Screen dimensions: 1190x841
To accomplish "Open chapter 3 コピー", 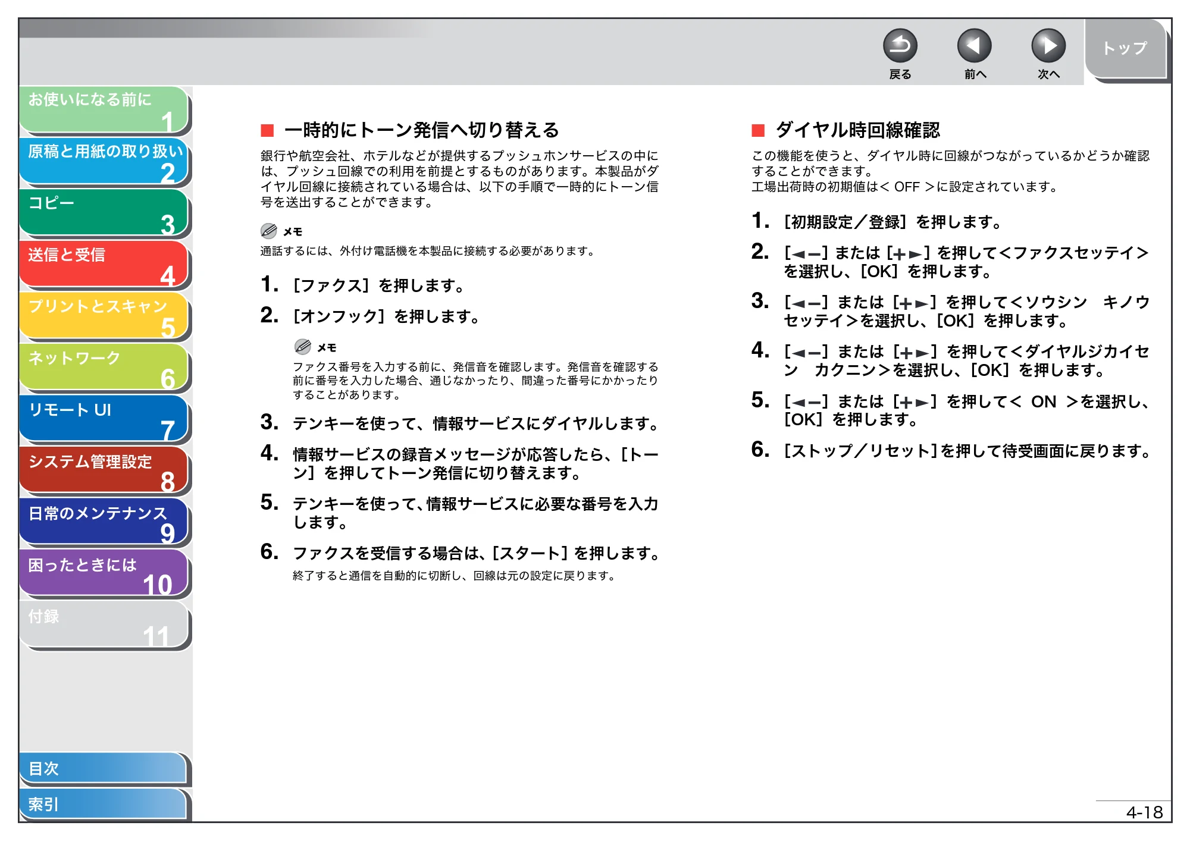I will 104,213.
